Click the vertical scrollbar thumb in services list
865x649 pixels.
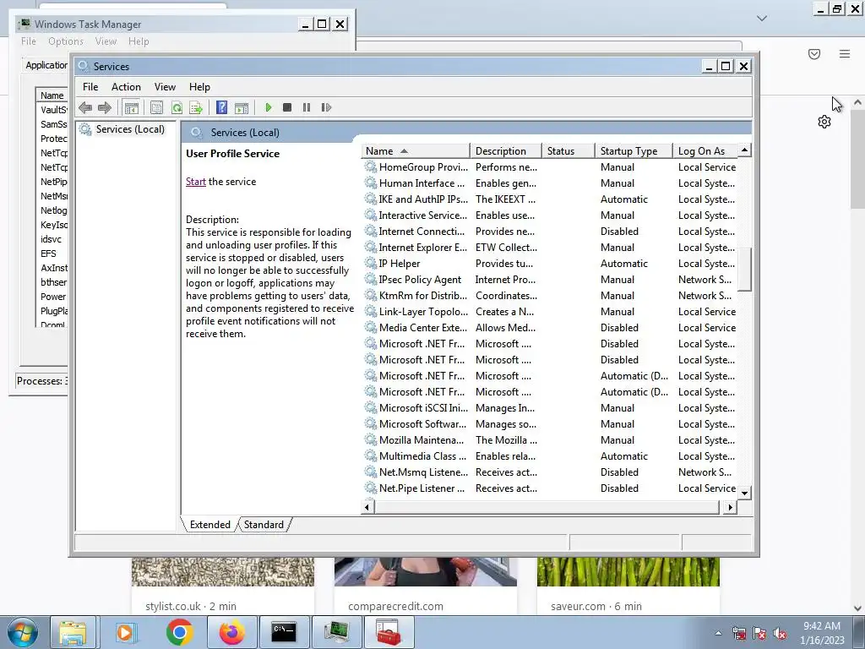pos(745,270)
